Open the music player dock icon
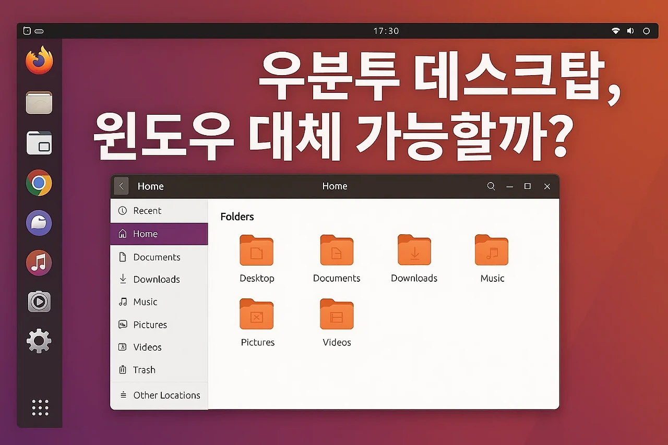Image resolution: width=668 pixels, height=445 pixels. [x=39, y=262]
